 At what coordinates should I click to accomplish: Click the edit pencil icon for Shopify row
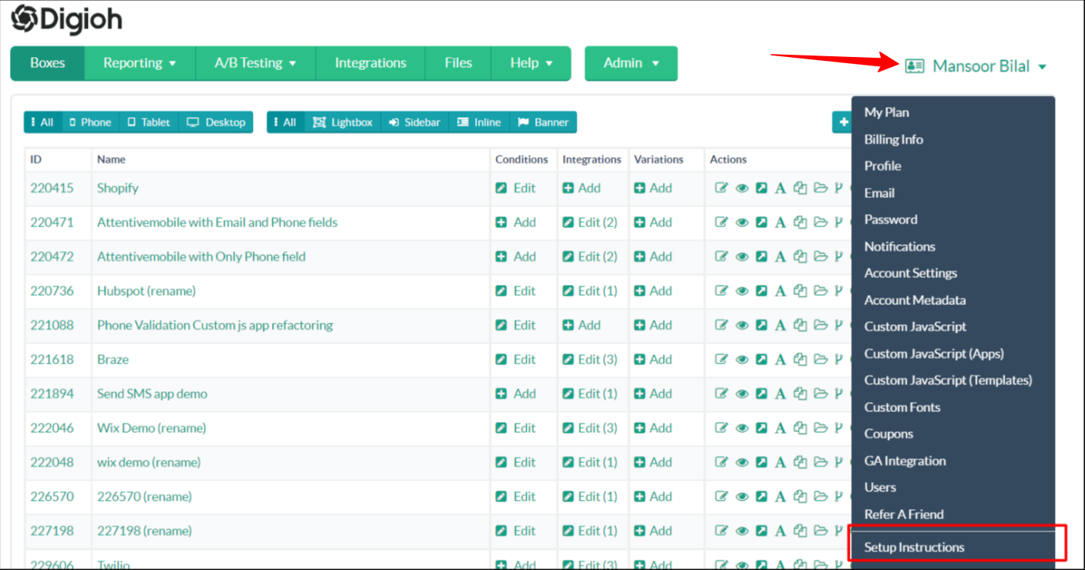(x=721, y=188)
